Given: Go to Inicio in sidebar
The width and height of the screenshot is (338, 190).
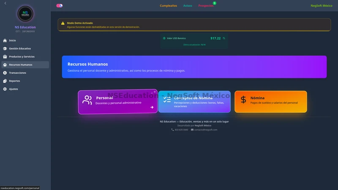Looking at the screenshot, I should (x=25, y=41).
